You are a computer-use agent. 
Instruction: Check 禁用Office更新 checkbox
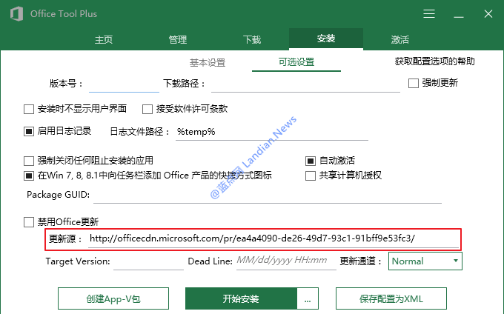click(29, 222)
